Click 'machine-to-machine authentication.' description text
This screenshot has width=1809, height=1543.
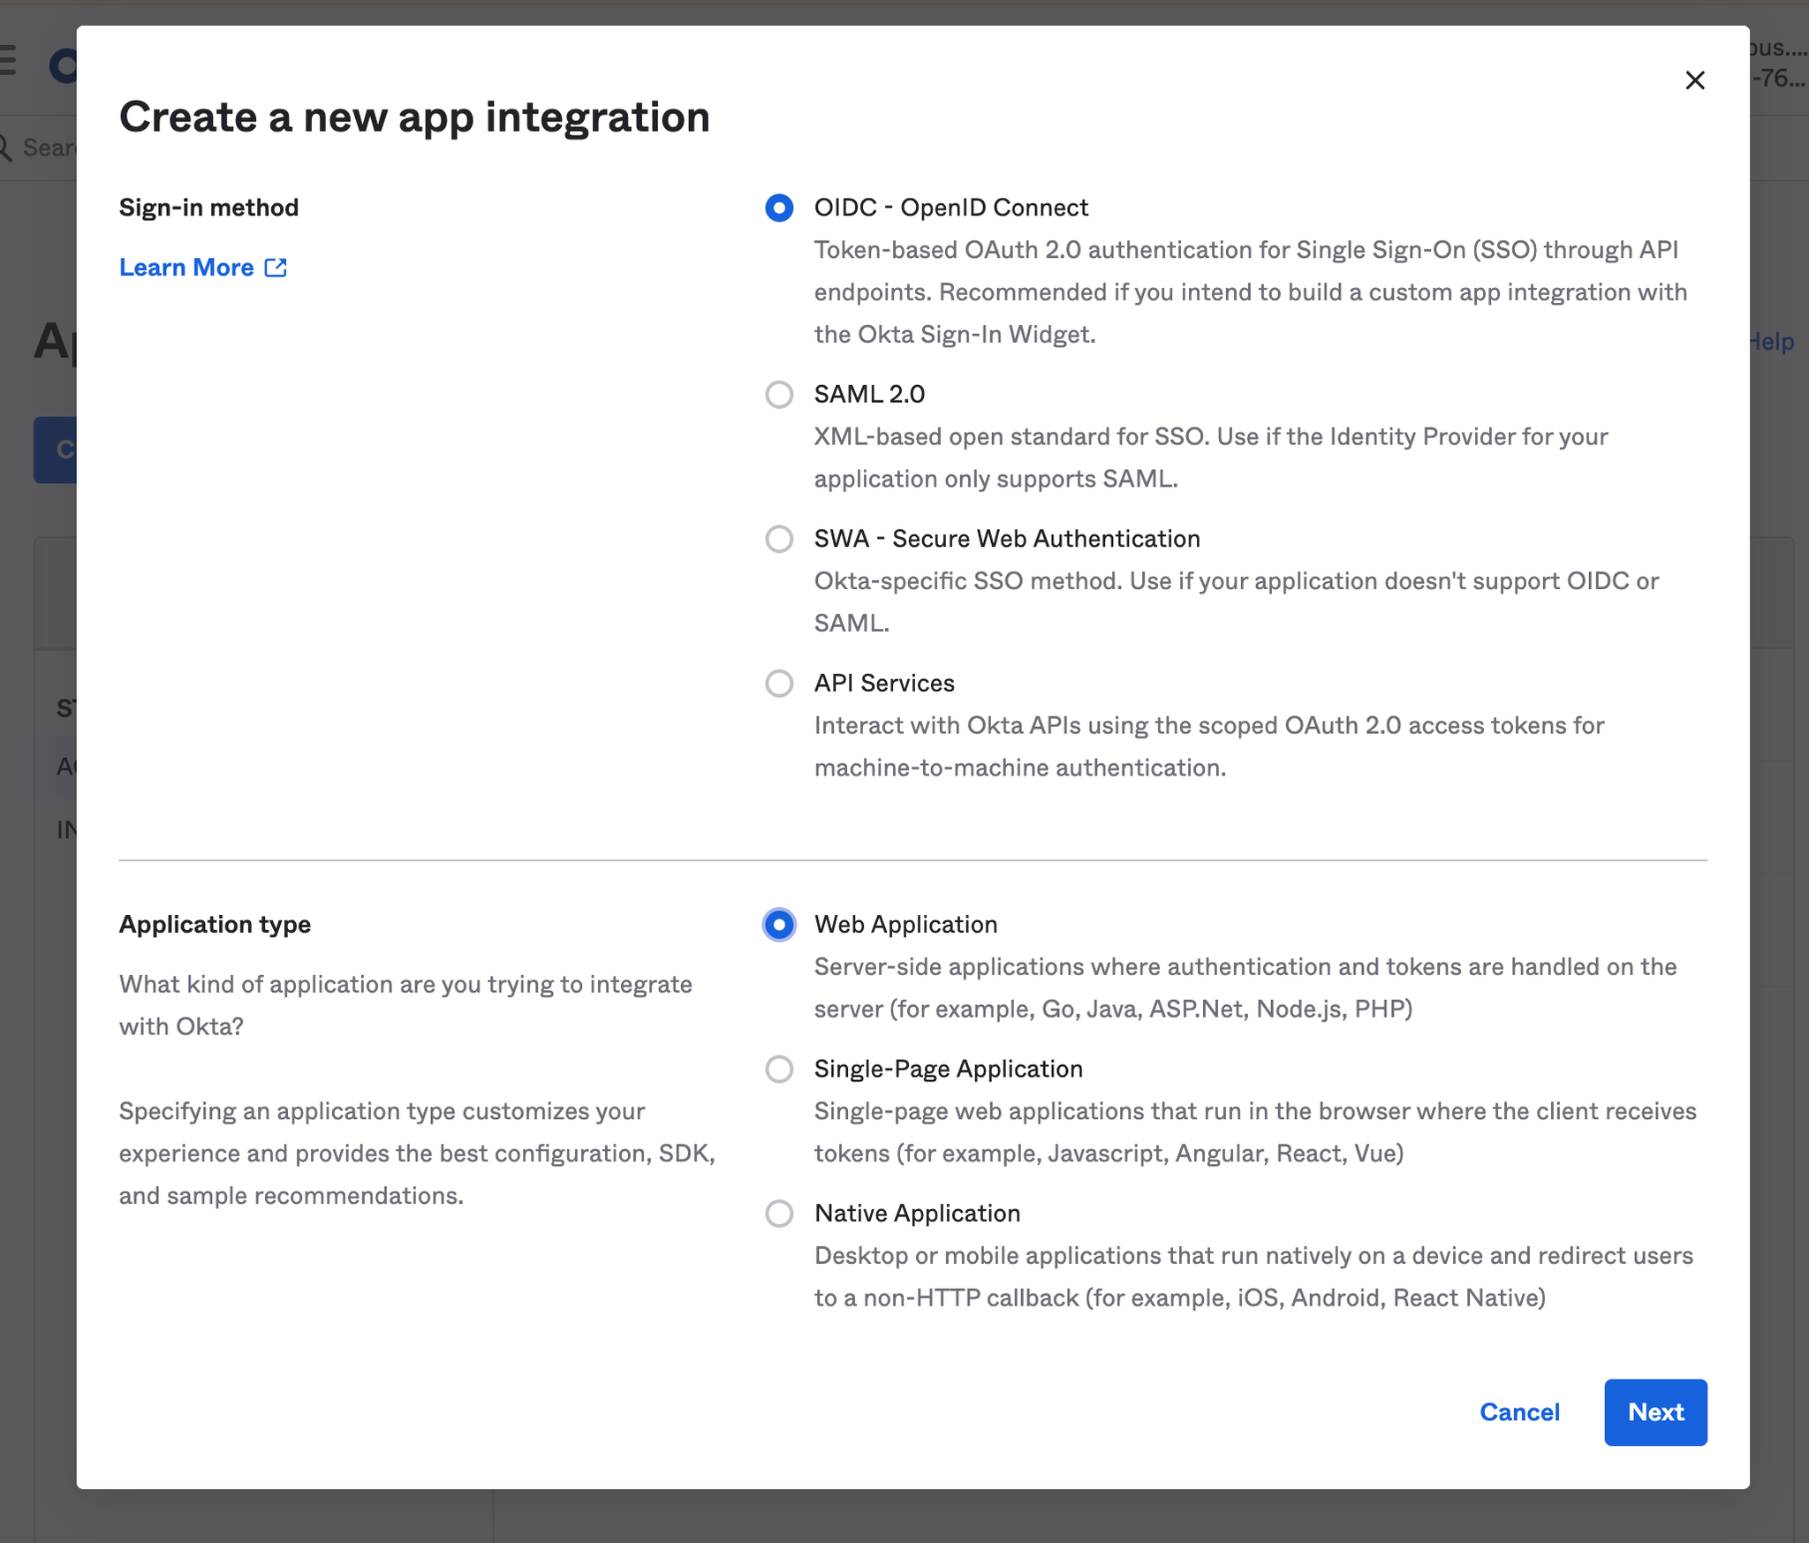click(1020, 768)
